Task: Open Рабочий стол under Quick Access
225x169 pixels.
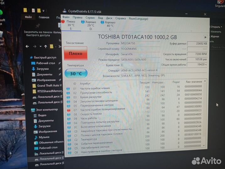Action: (43, 63)
